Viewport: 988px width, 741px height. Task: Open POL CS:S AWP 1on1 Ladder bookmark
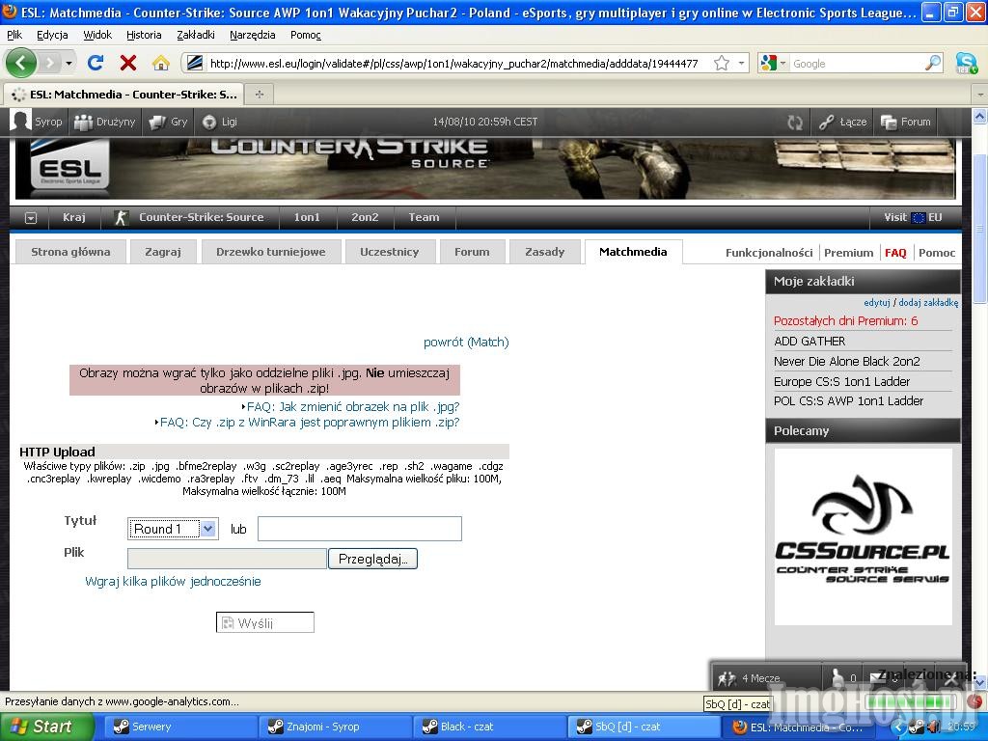coord(849,400)
